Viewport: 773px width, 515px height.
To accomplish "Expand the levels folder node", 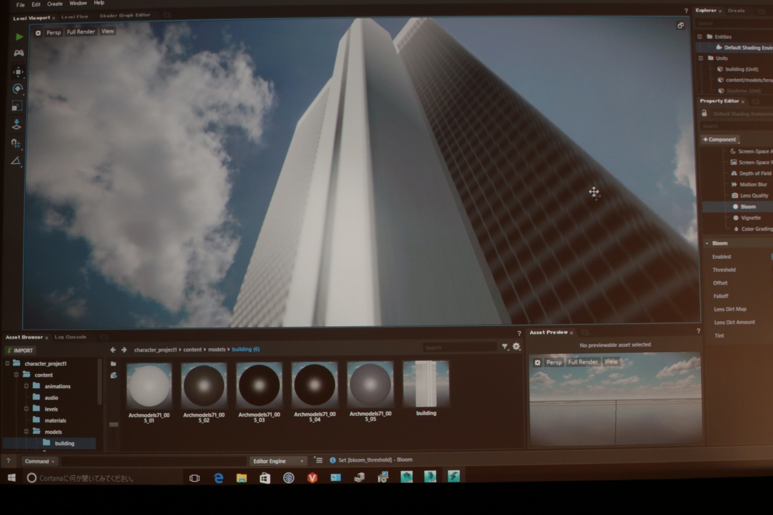I will click(x=26, y=408).
